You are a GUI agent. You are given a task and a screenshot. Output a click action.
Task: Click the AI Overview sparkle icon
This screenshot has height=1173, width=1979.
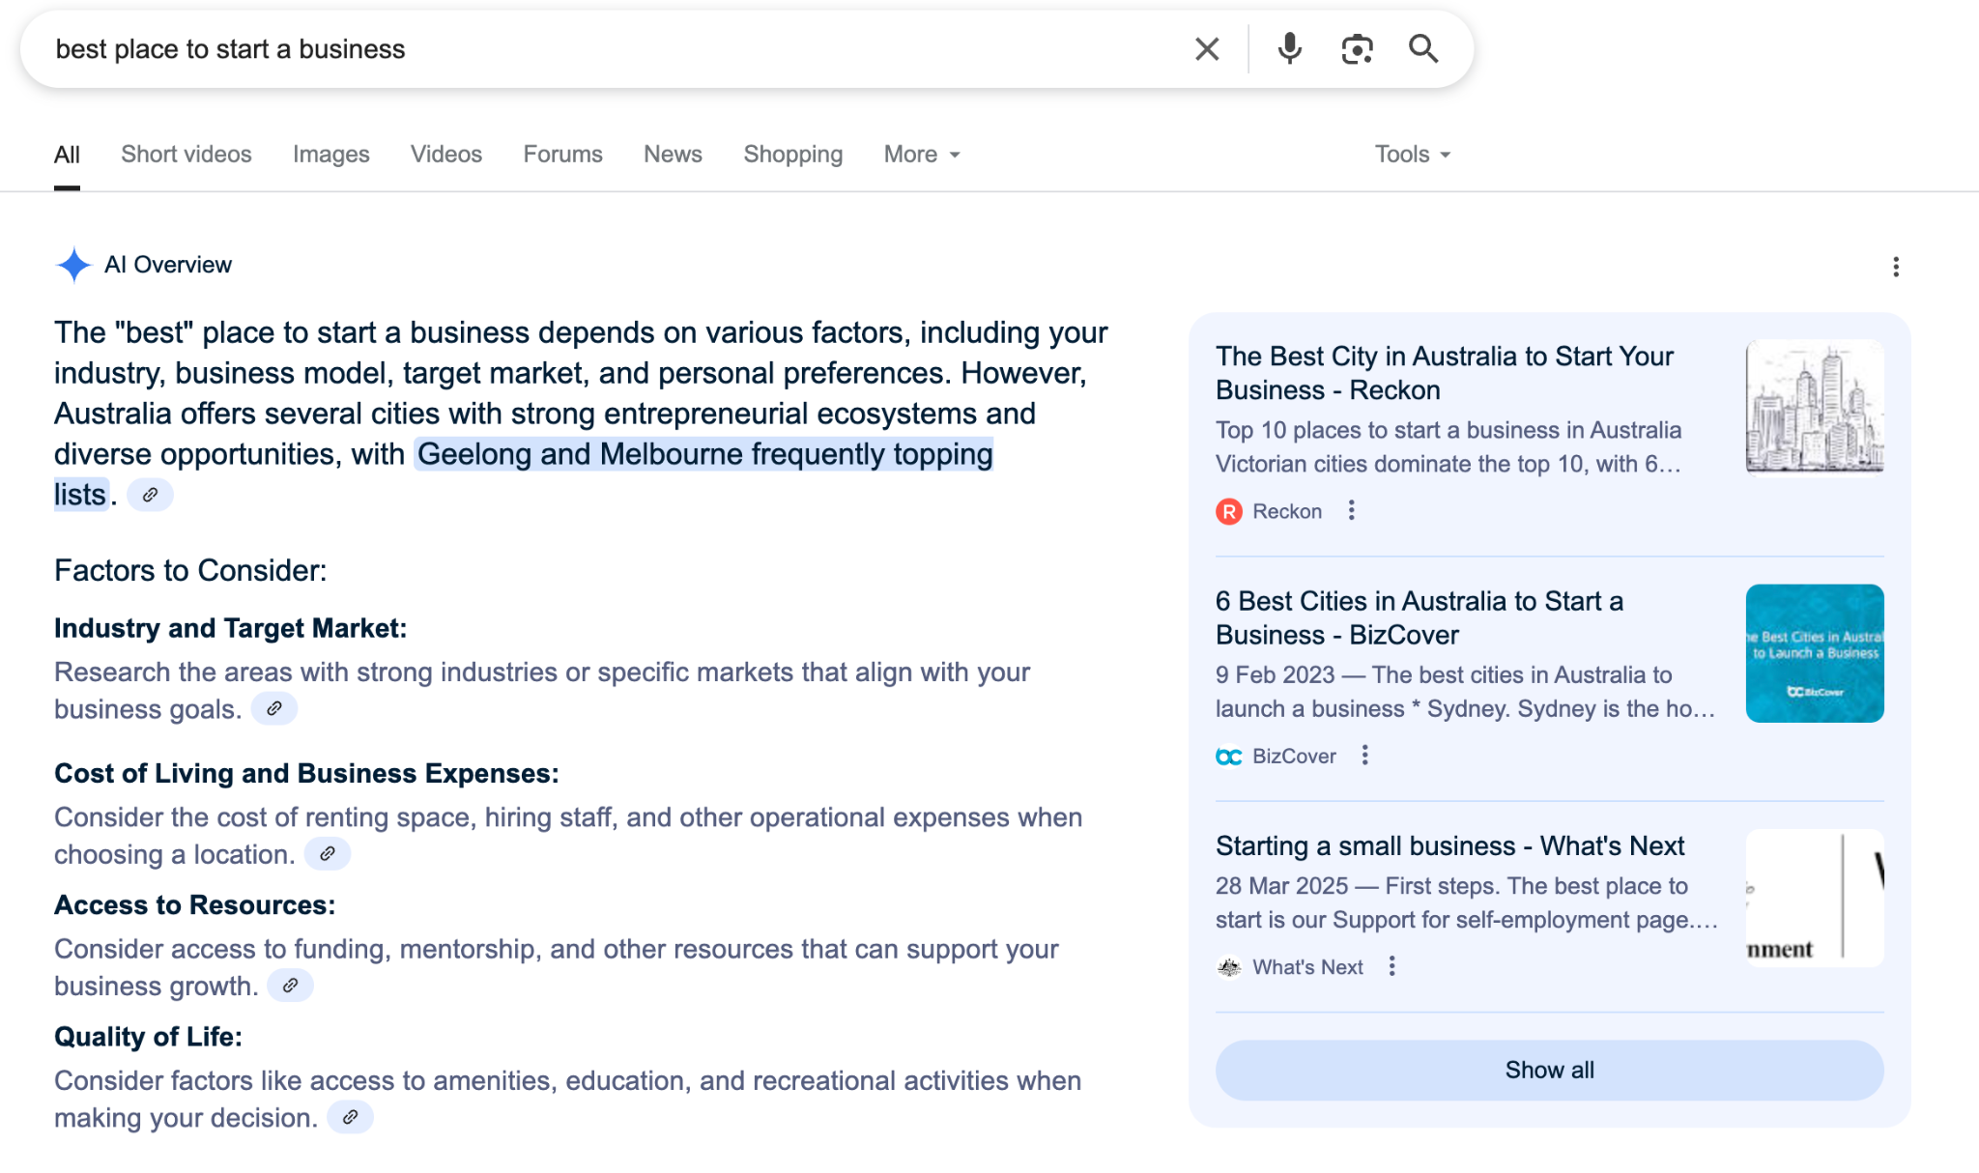(x=73, y=265)
